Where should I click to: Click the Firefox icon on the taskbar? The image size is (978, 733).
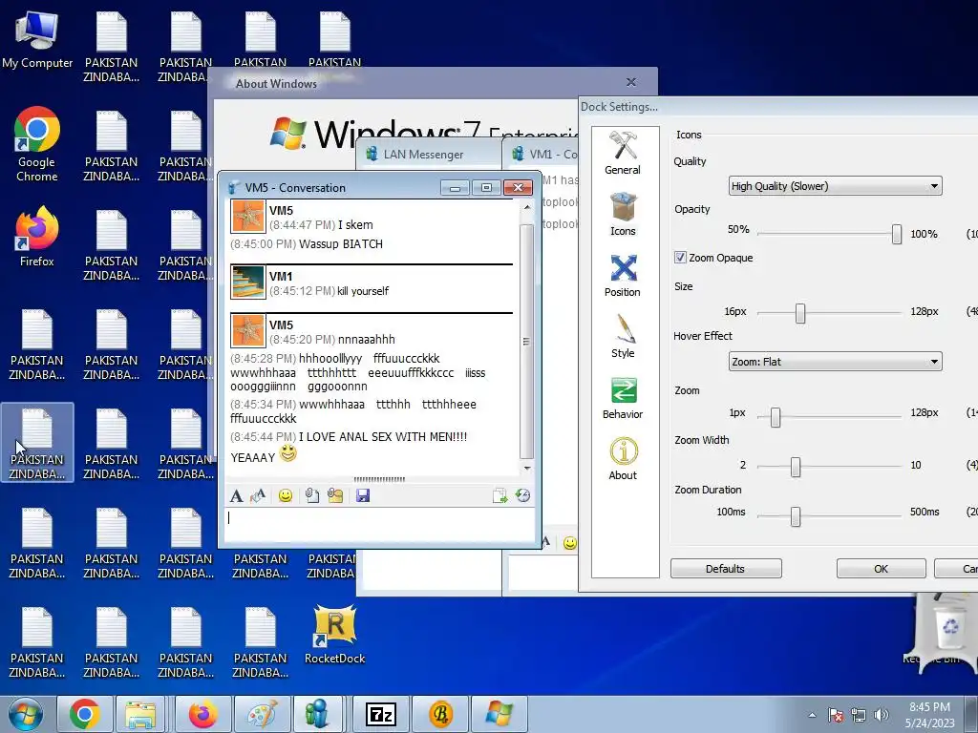(203, 714)
